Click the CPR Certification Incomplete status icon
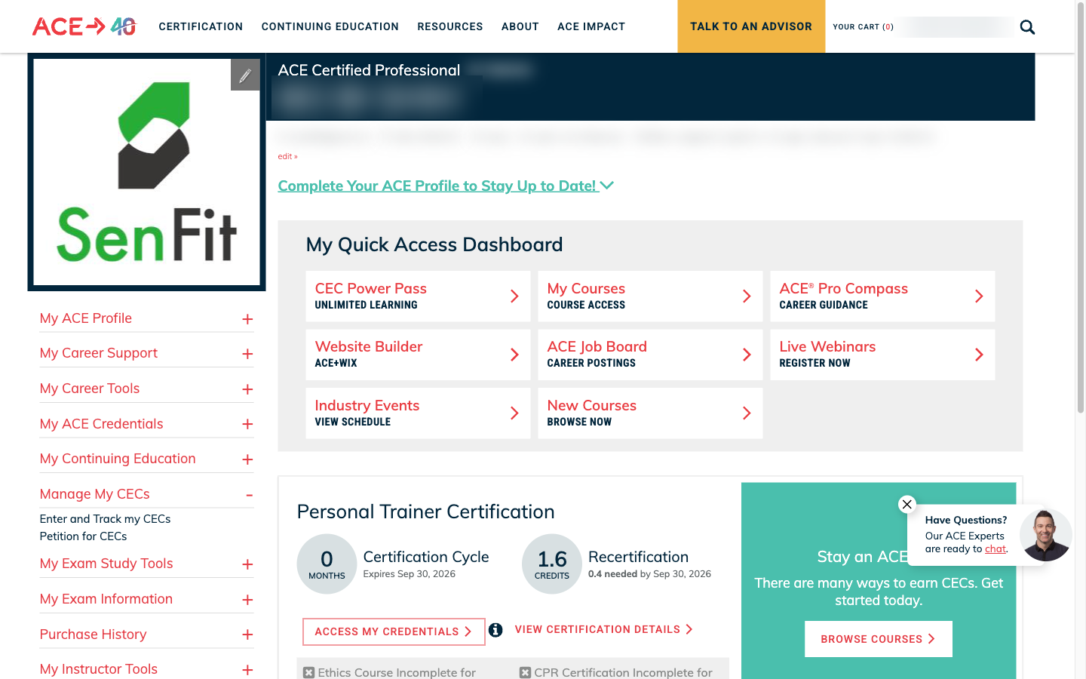 [x=525, y=672]
